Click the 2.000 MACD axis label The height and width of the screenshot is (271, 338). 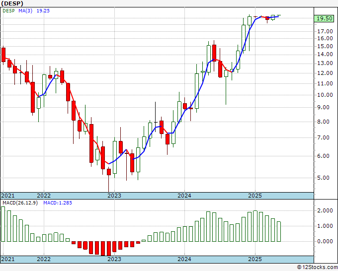[x=325, y=210]
